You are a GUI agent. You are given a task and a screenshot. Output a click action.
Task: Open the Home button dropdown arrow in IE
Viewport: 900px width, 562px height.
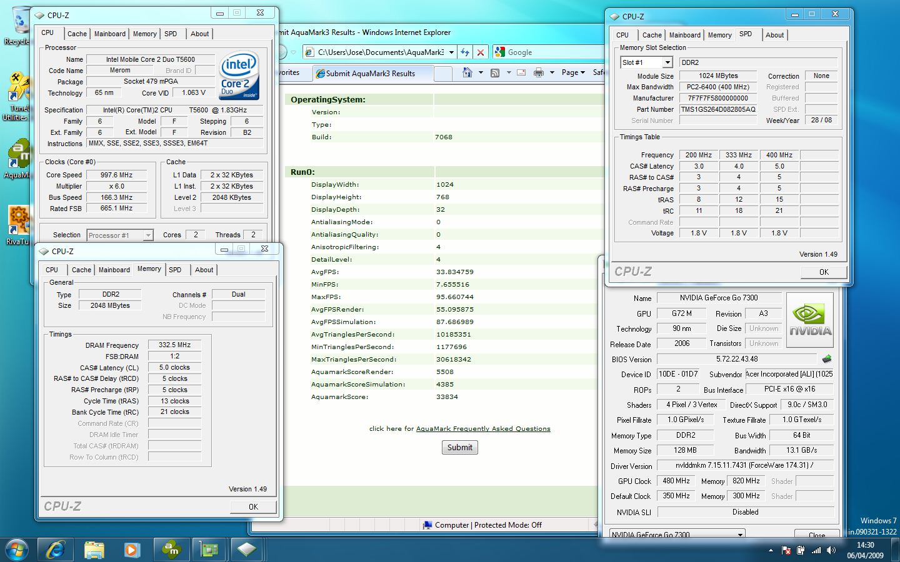click(x=481, y=73)
